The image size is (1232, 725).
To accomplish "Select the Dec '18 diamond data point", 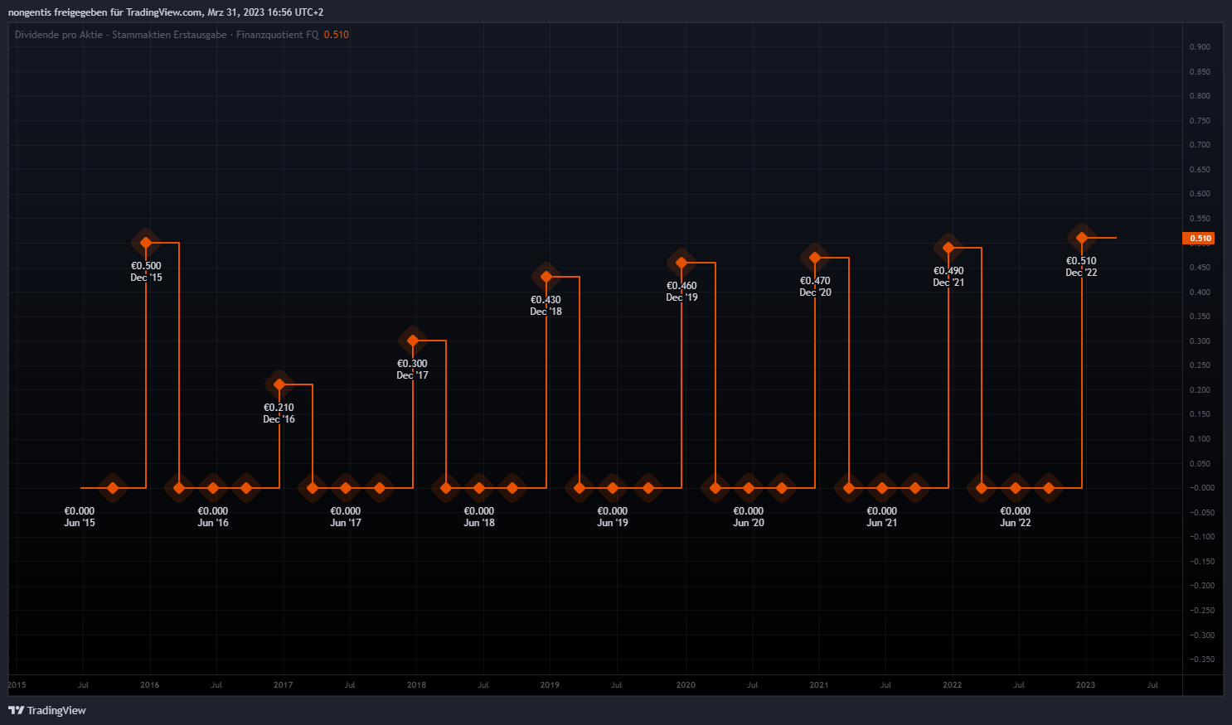I will click(546, 277).
